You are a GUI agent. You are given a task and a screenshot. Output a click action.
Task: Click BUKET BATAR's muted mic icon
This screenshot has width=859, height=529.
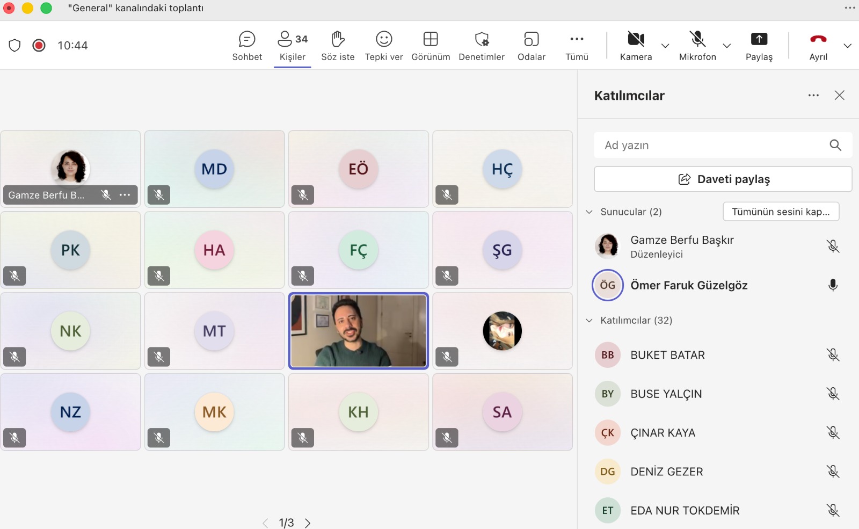click(x=833, y=354)
